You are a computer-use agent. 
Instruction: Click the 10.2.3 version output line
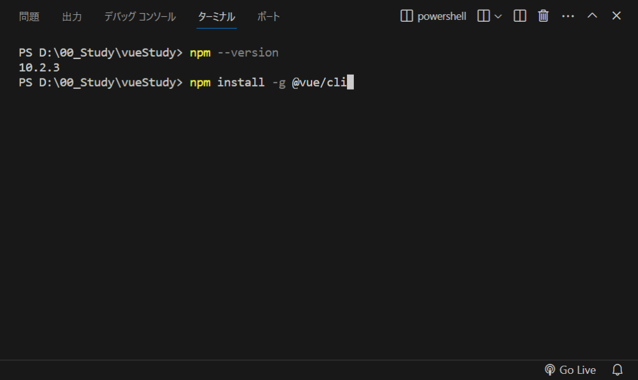pyautogui.click(x=39, y=67)
